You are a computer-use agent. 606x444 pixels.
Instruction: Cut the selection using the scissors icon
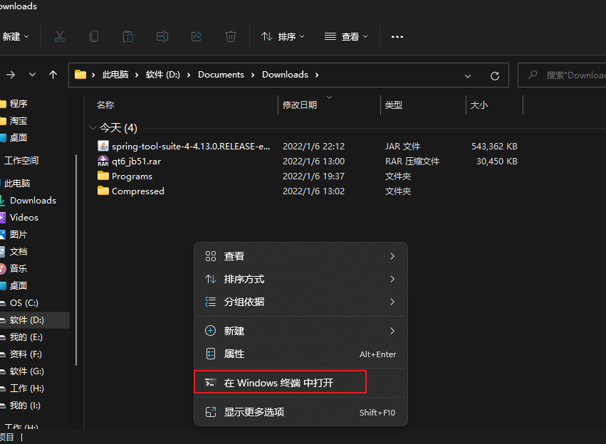(60, 36)
